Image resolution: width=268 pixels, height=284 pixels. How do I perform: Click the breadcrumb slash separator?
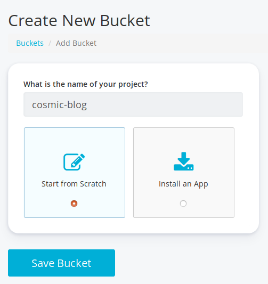click(x=50, y=43)
